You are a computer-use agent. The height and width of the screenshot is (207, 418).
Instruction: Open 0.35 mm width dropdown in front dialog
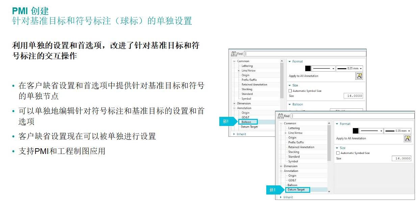[398, 131]
